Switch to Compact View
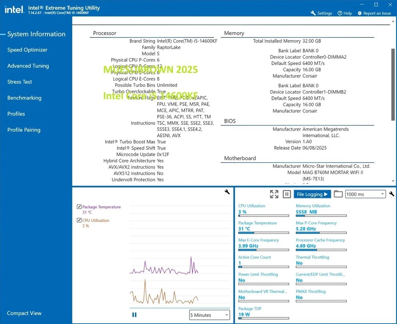 (x=24, y=313)
